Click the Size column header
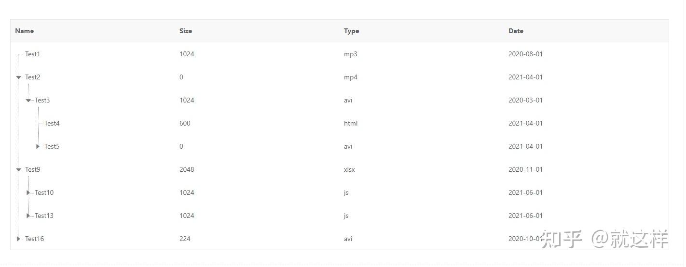The image size is (686, 267). [x=186, y=31]
